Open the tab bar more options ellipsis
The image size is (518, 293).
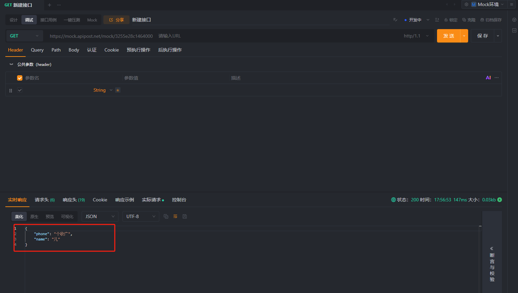tap(59, 5)
